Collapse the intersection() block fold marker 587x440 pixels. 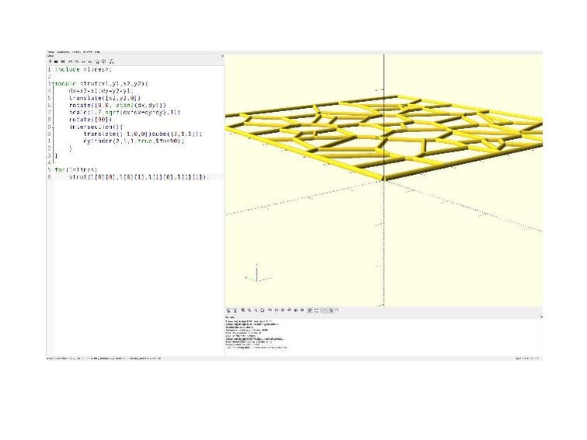click(x=51, y=127)
